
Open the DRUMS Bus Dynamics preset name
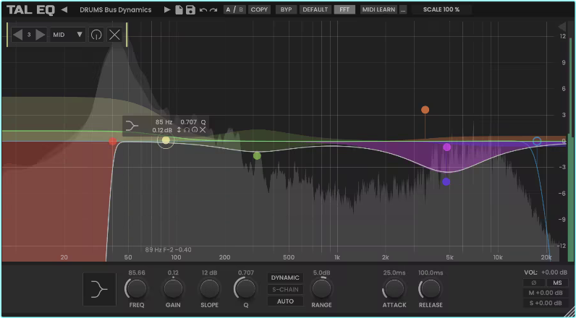click(x=115, y=10)
